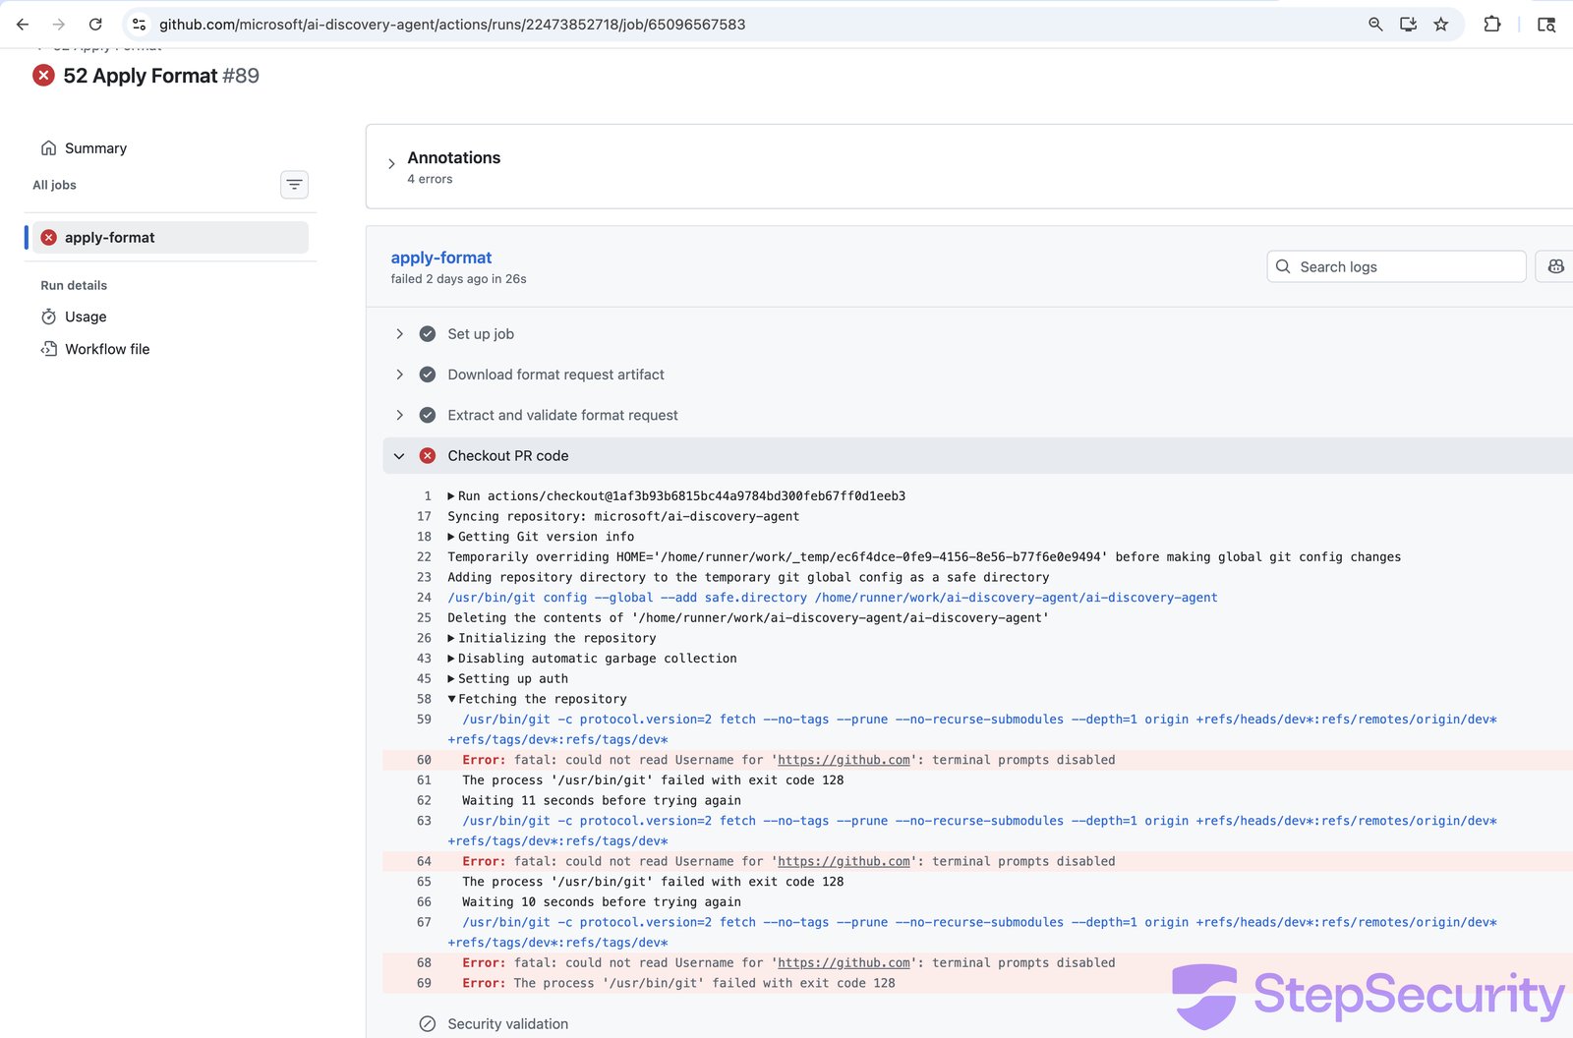Expand Getting Git version info group
Screen dimensions: 1573x1038
tap(451, 537)
